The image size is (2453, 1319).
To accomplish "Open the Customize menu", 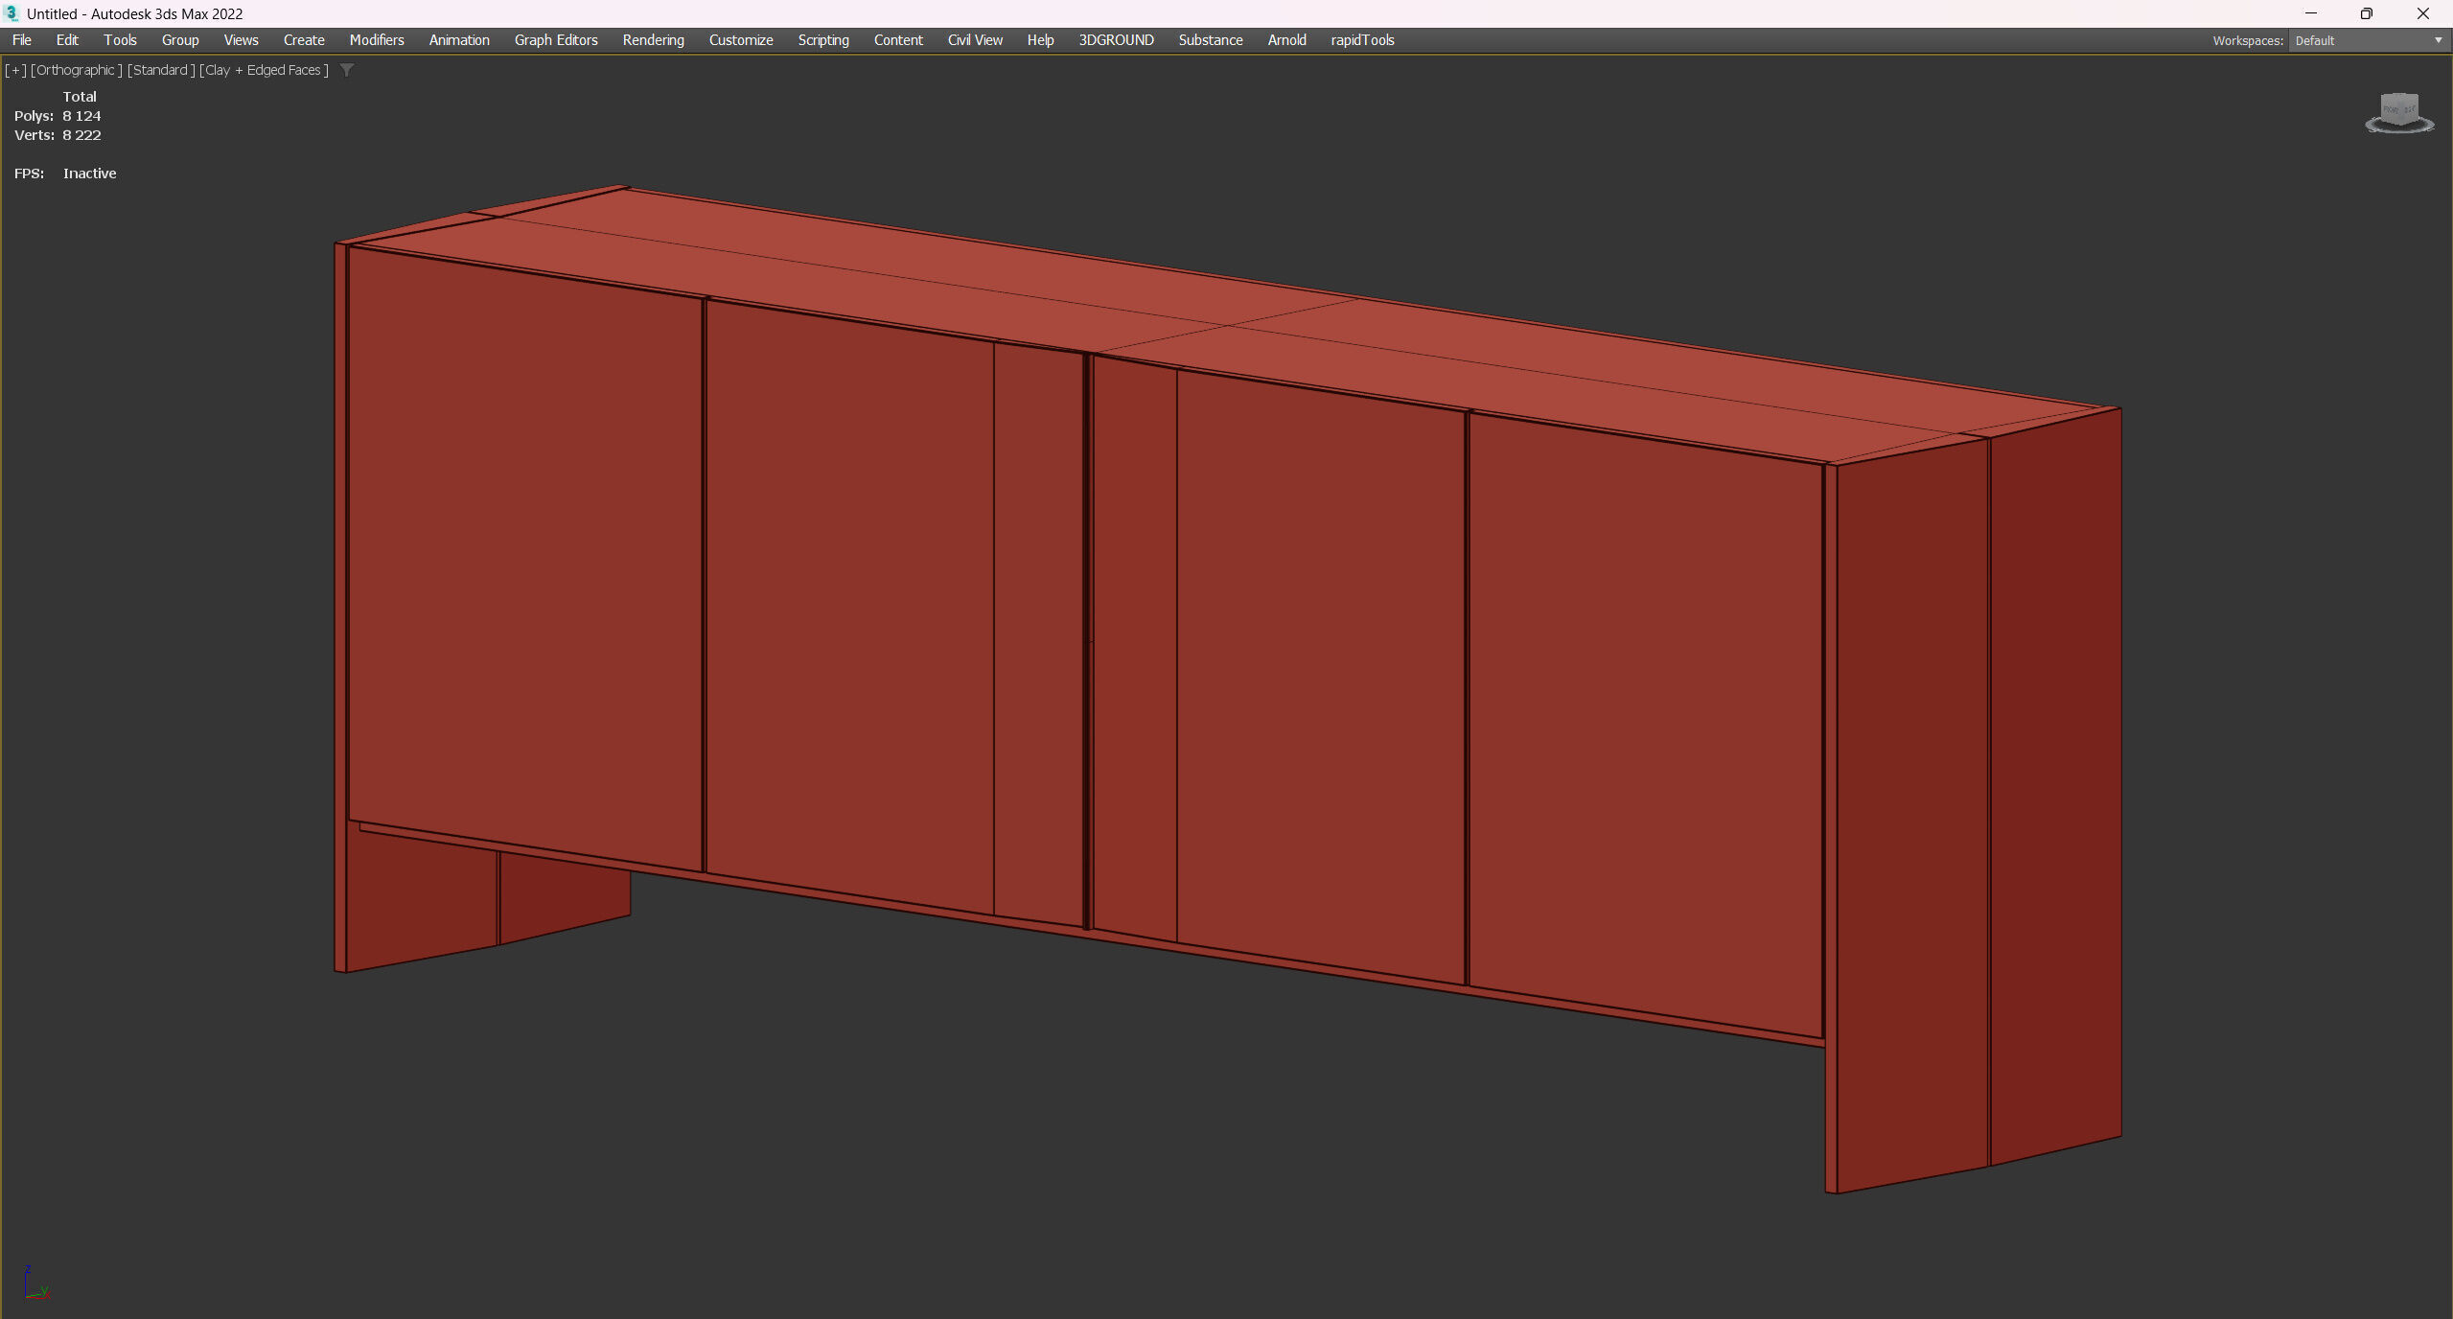I will click(741, 40).
